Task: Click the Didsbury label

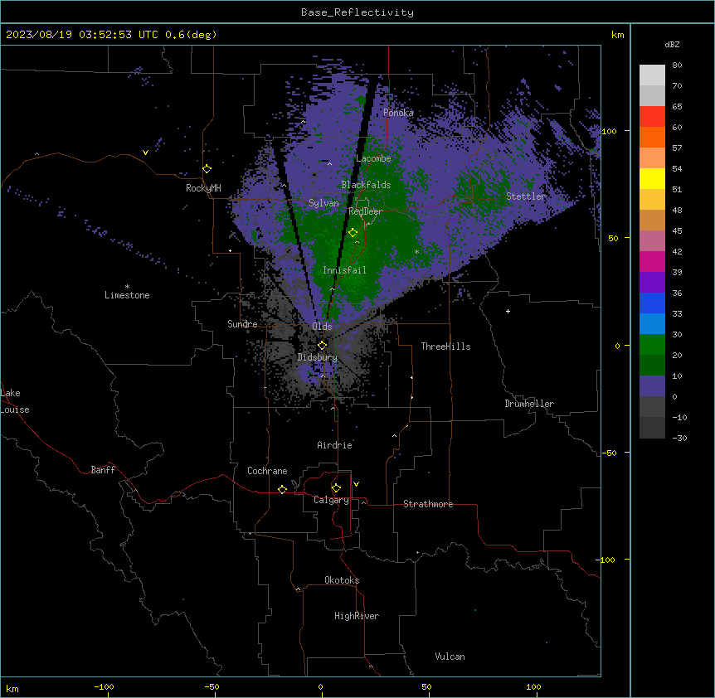Action: tap(318, 357)
